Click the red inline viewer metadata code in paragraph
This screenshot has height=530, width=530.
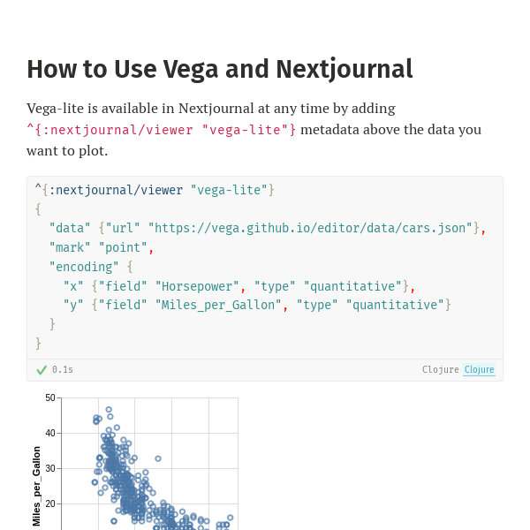(162, 130)
